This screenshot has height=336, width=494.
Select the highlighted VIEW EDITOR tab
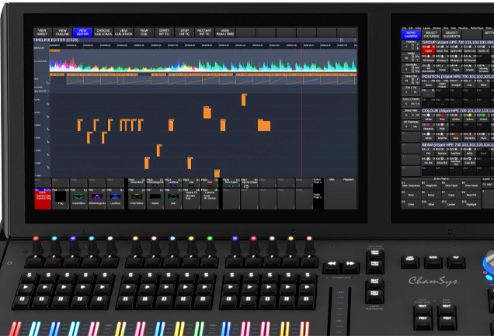pyautogui.click(x=82, y=33)
